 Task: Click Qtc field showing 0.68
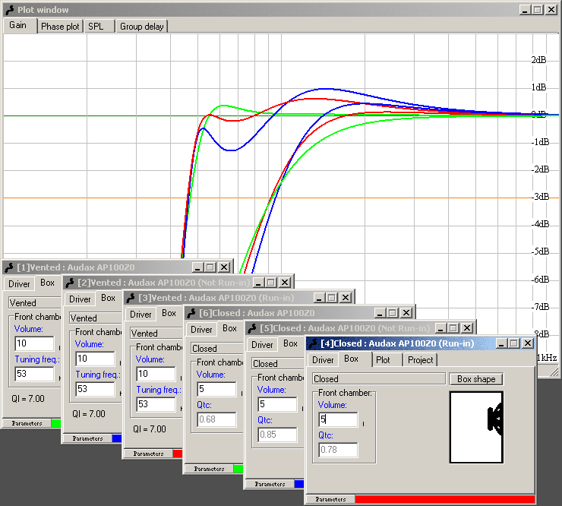tap(216, 419)
